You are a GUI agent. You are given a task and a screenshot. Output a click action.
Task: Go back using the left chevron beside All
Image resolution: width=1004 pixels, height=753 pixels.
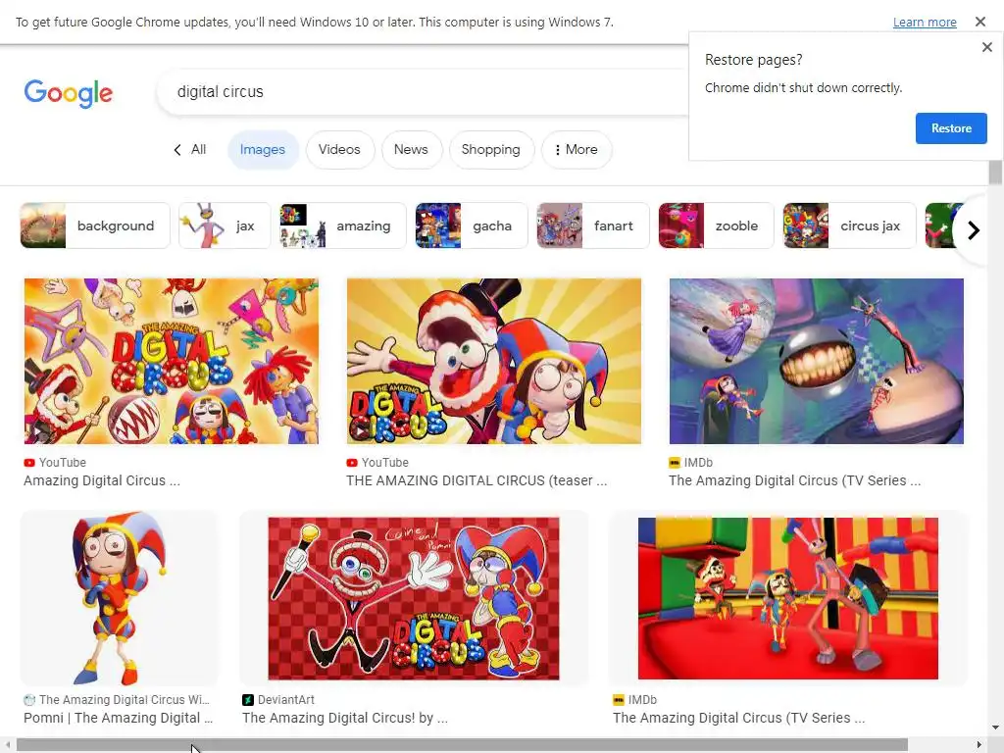(177, 150)
